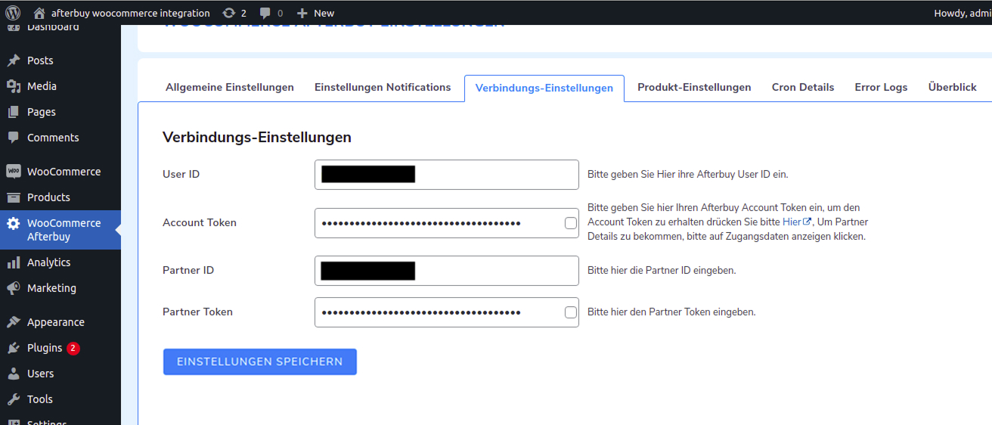Viewport: 992px width, 425px height.
Task: Open afterbuy woocommerce integration site link
Action: 130,13
